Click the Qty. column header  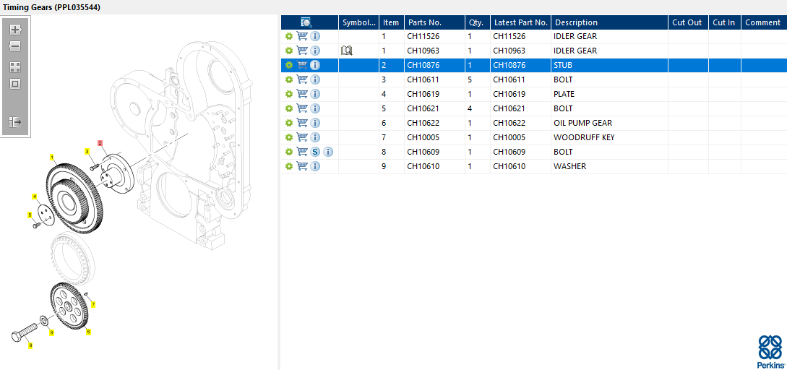coord(476,22)
